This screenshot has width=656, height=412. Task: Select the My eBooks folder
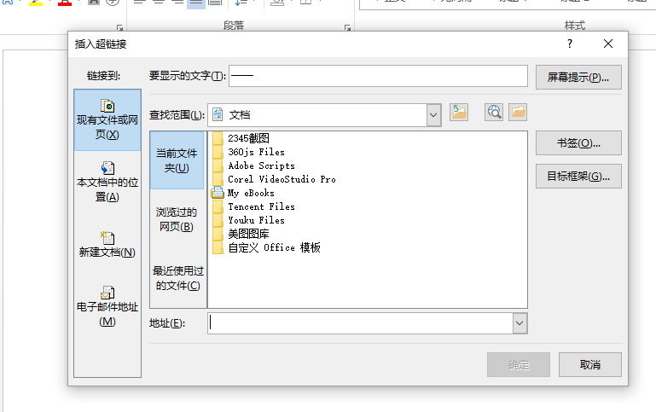(243, 193)
